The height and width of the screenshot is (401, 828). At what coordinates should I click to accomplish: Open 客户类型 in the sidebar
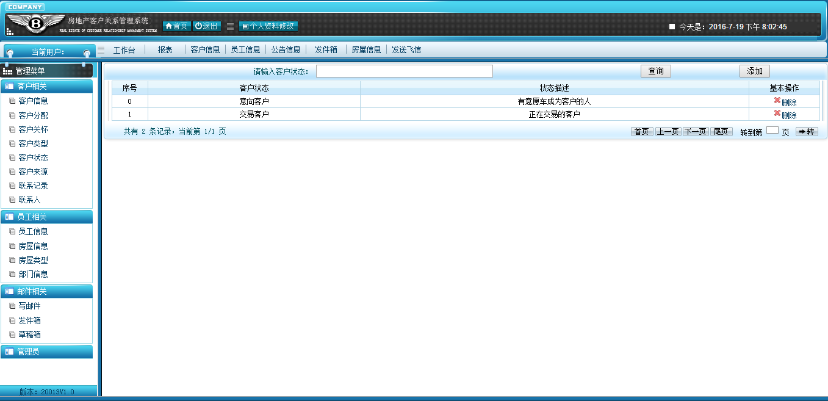click(x=33, y=144)
